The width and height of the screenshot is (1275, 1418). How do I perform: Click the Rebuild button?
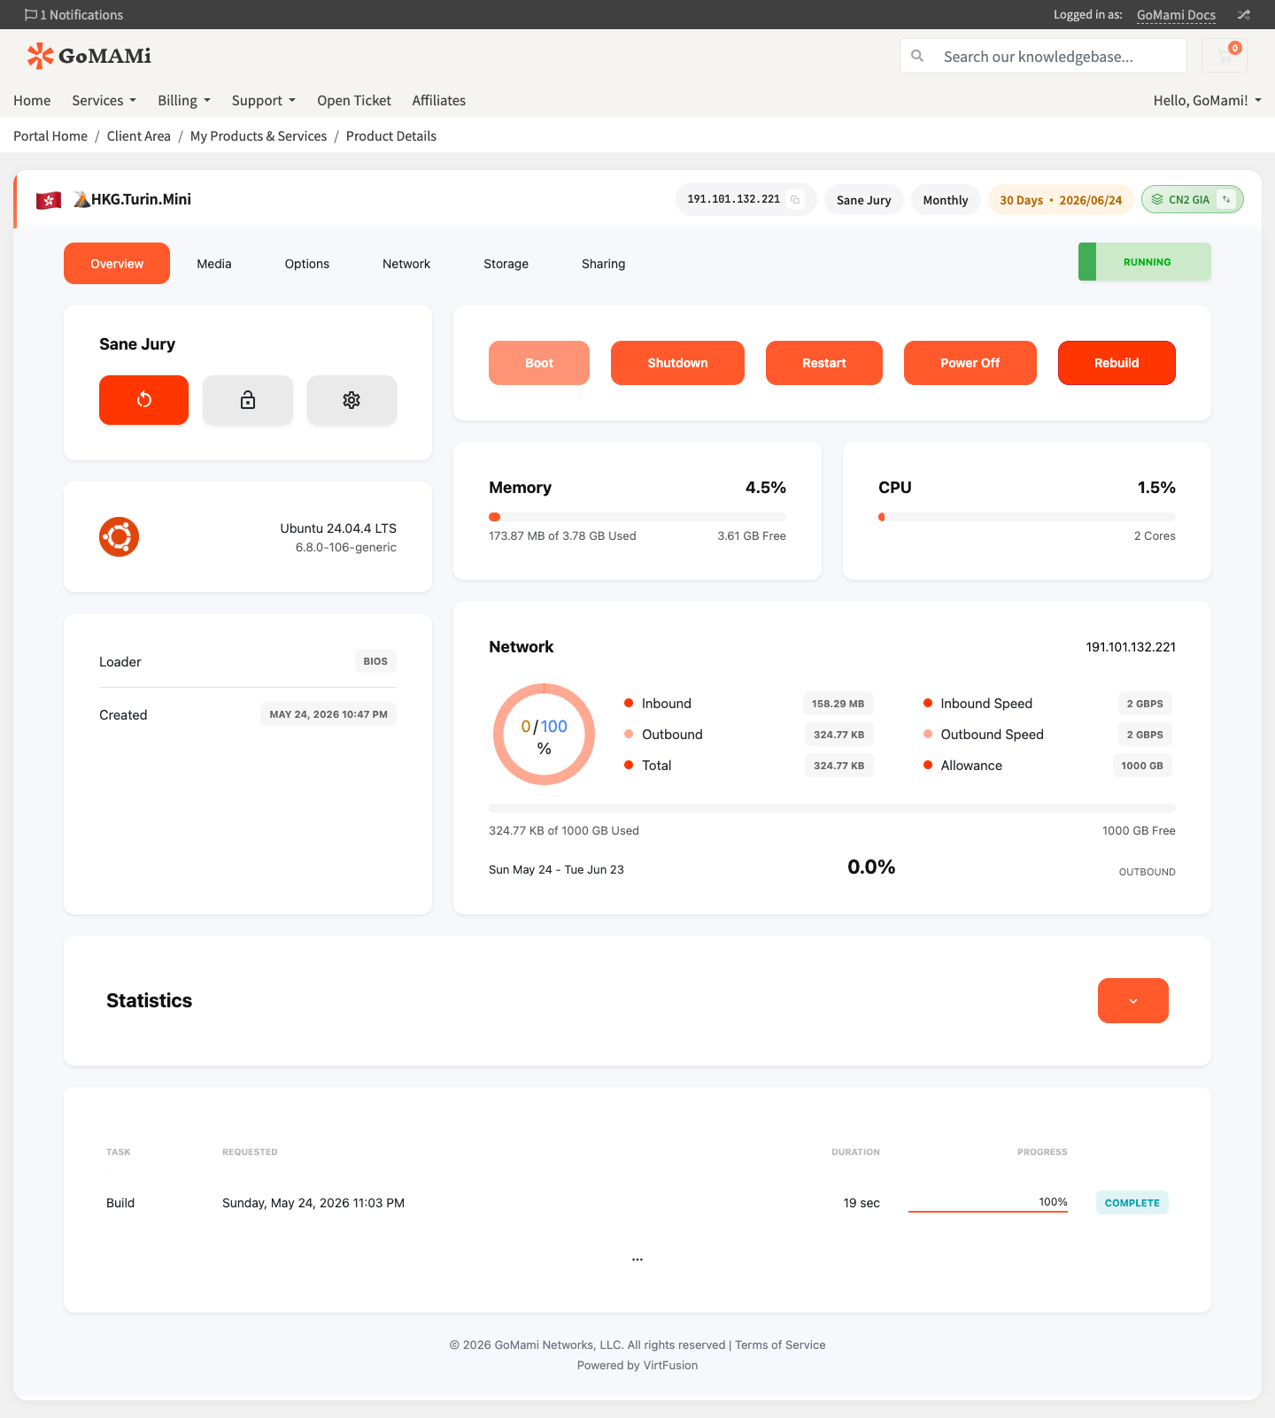click(x=1117, y=363)
